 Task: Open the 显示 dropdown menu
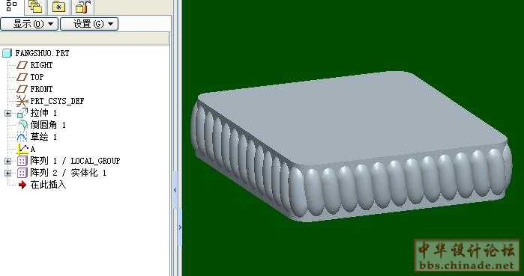point(29,24)
